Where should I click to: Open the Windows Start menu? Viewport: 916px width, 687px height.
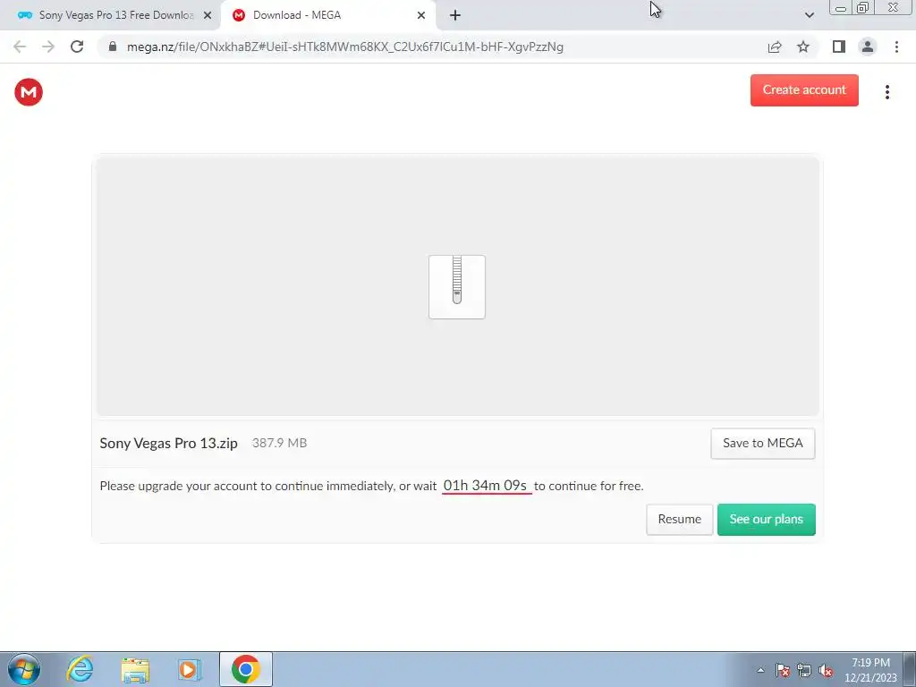click(x=24, y=669)
